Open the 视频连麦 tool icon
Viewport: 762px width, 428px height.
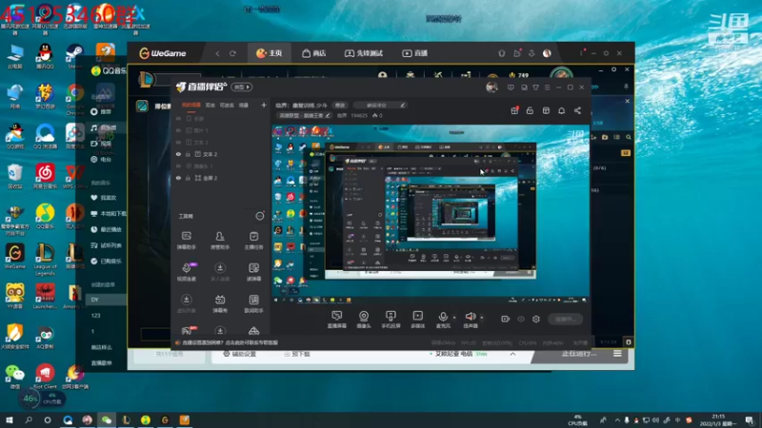186,272
